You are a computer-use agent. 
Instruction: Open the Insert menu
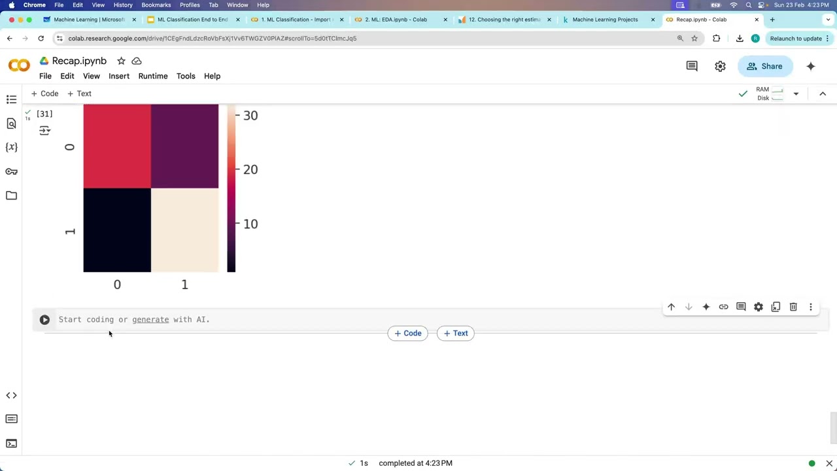point(119,76)
